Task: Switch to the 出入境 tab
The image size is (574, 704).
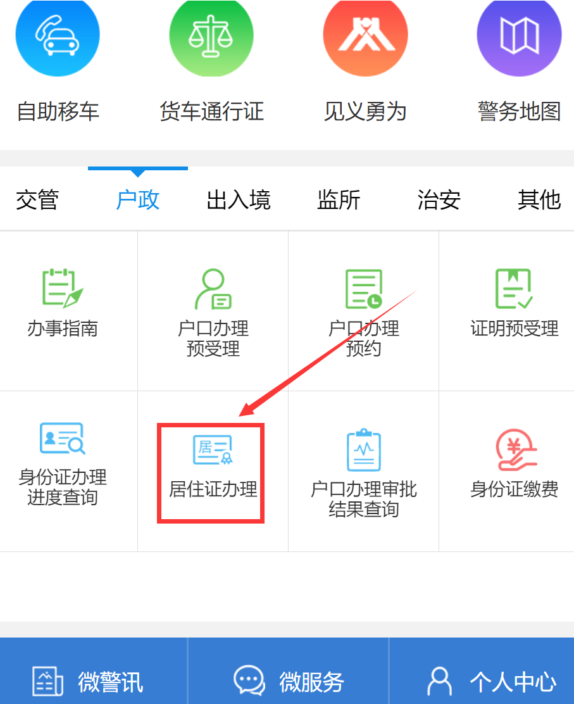Action: 239,200
